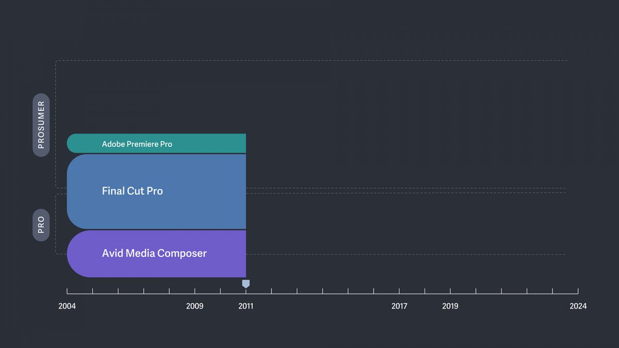Click the tick just before 2017
619x348 pixels.
(x=373, y=291)
